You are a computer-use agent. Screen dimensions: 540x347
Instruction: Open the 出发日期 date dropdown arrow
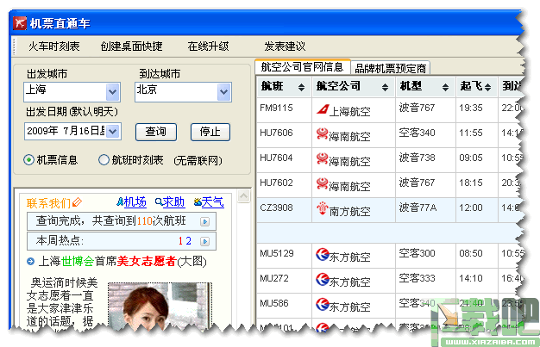[113, 131]
